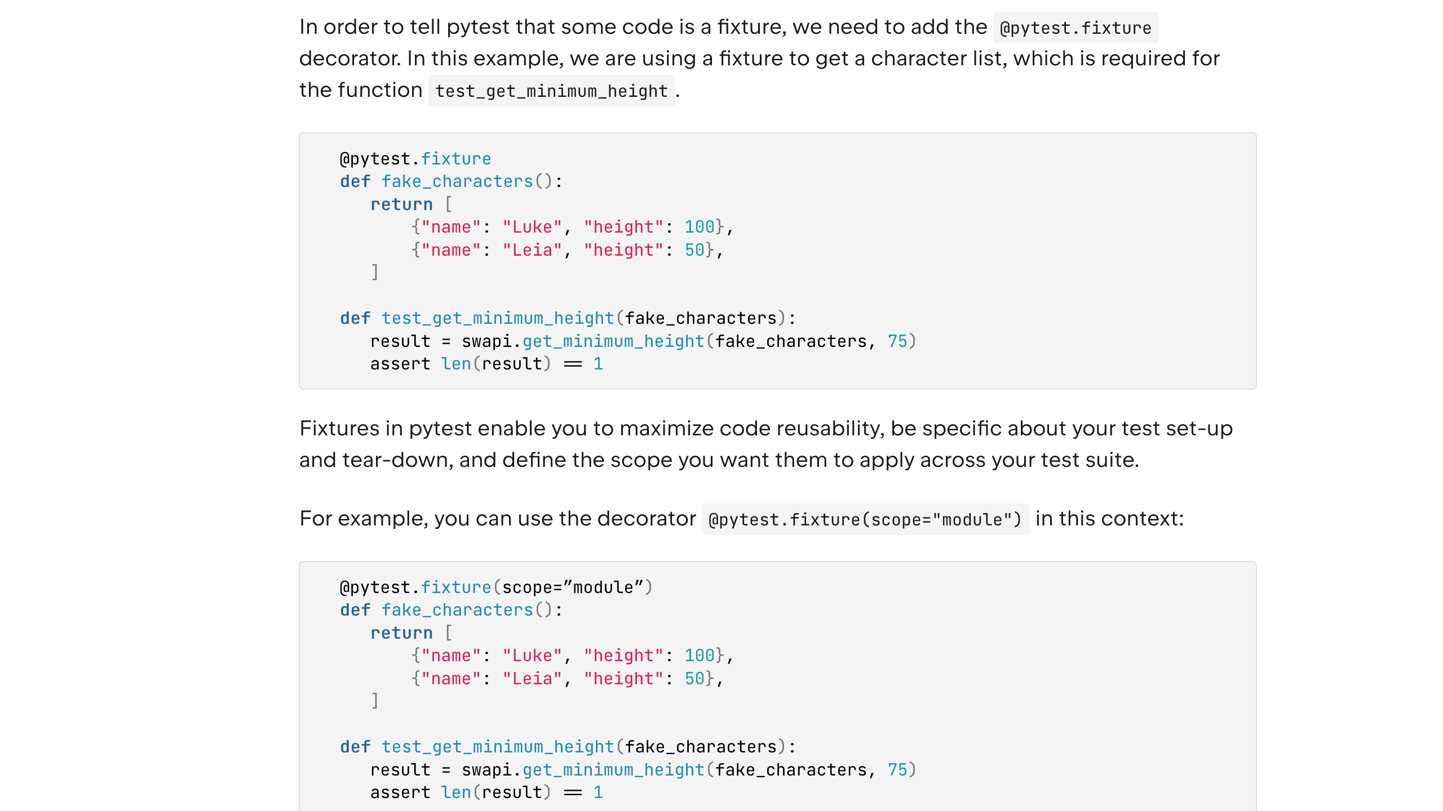Viewport: 1443px width, 811px height.
Task: Click the inline @pytest.fixture code in first paragraph
Action: 1075,28
